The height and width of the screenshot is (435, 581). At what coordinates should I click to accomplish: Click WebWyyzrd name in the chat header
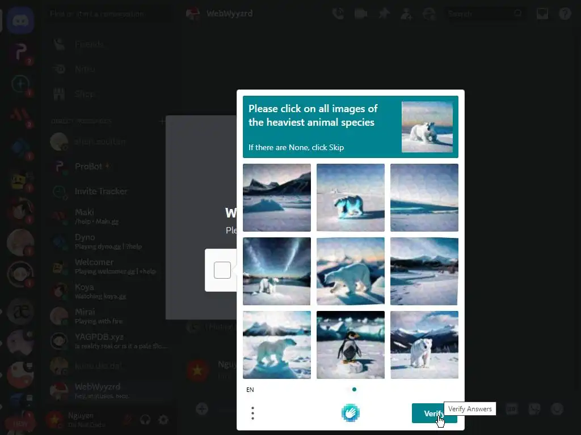[x=230, y=14]
